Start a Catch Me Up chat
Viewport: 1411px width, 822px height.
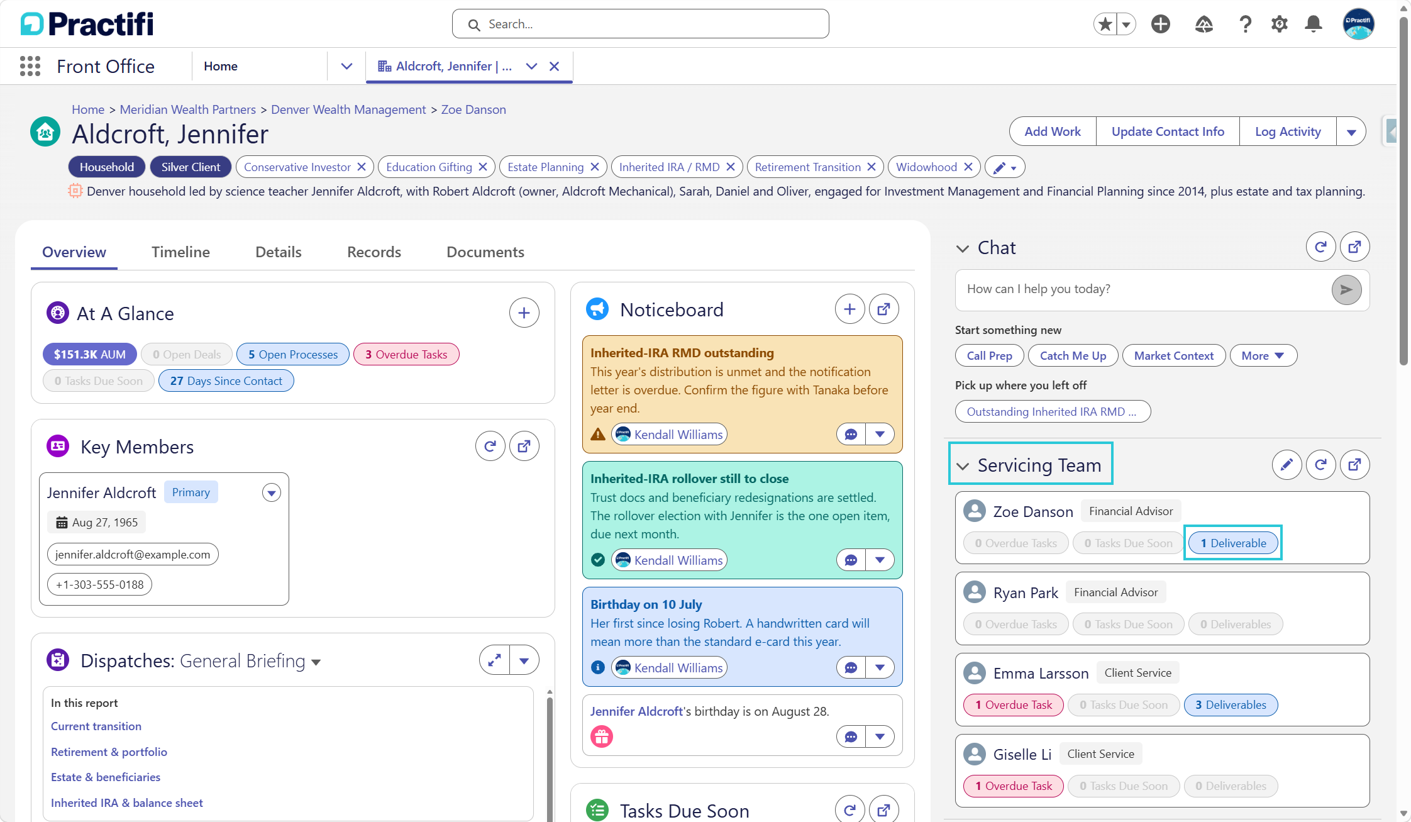1073,356
